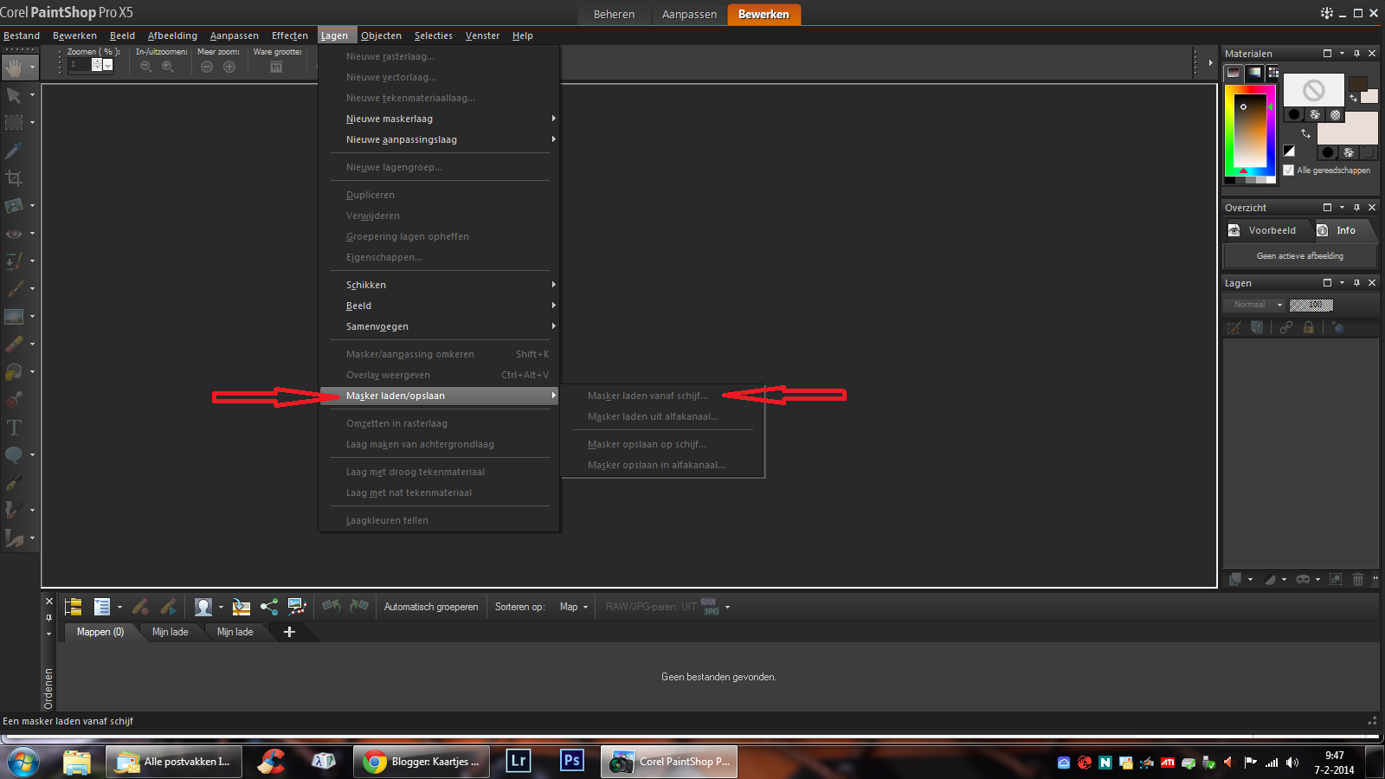This screenshot has height=779, width=1385.
Task: Select the Pen tool
Action: pyautogui.click(x=13, y=483)
